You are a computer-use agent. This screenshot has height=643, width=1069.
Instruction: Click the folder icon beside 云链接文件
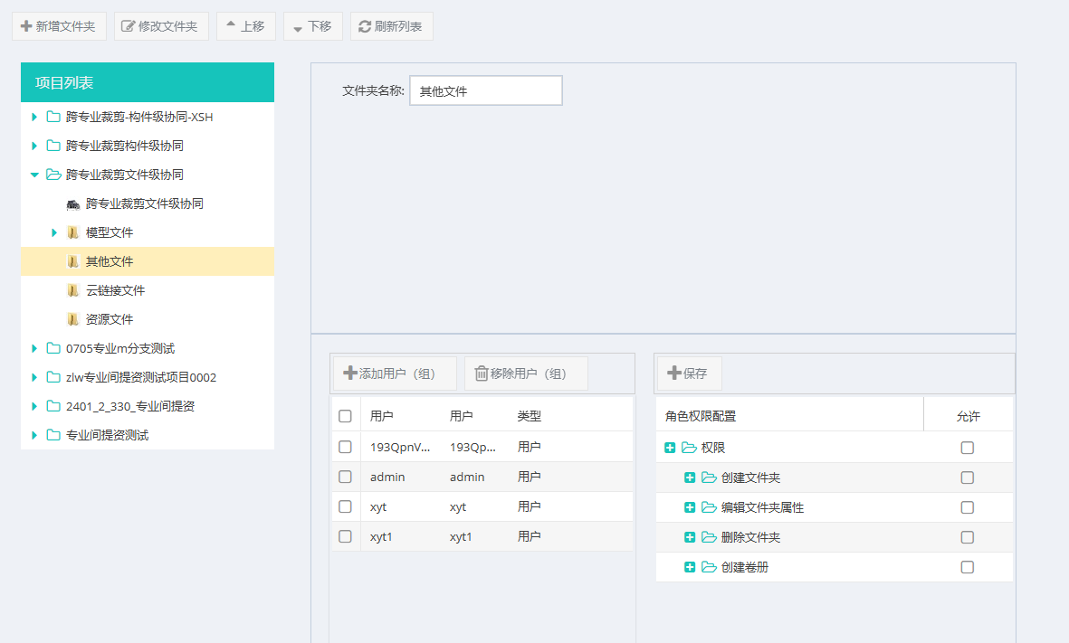[x=72, y=290]
